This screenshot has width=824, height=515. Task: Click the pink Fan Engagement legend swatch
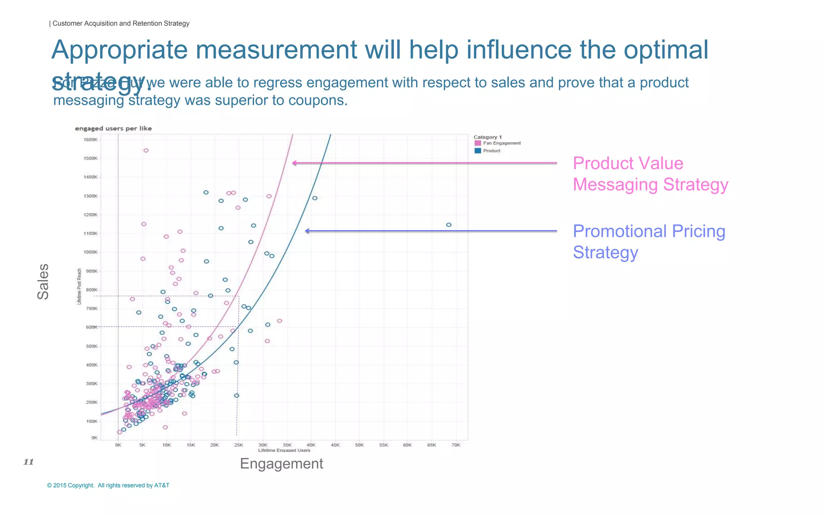coord(478,143)
